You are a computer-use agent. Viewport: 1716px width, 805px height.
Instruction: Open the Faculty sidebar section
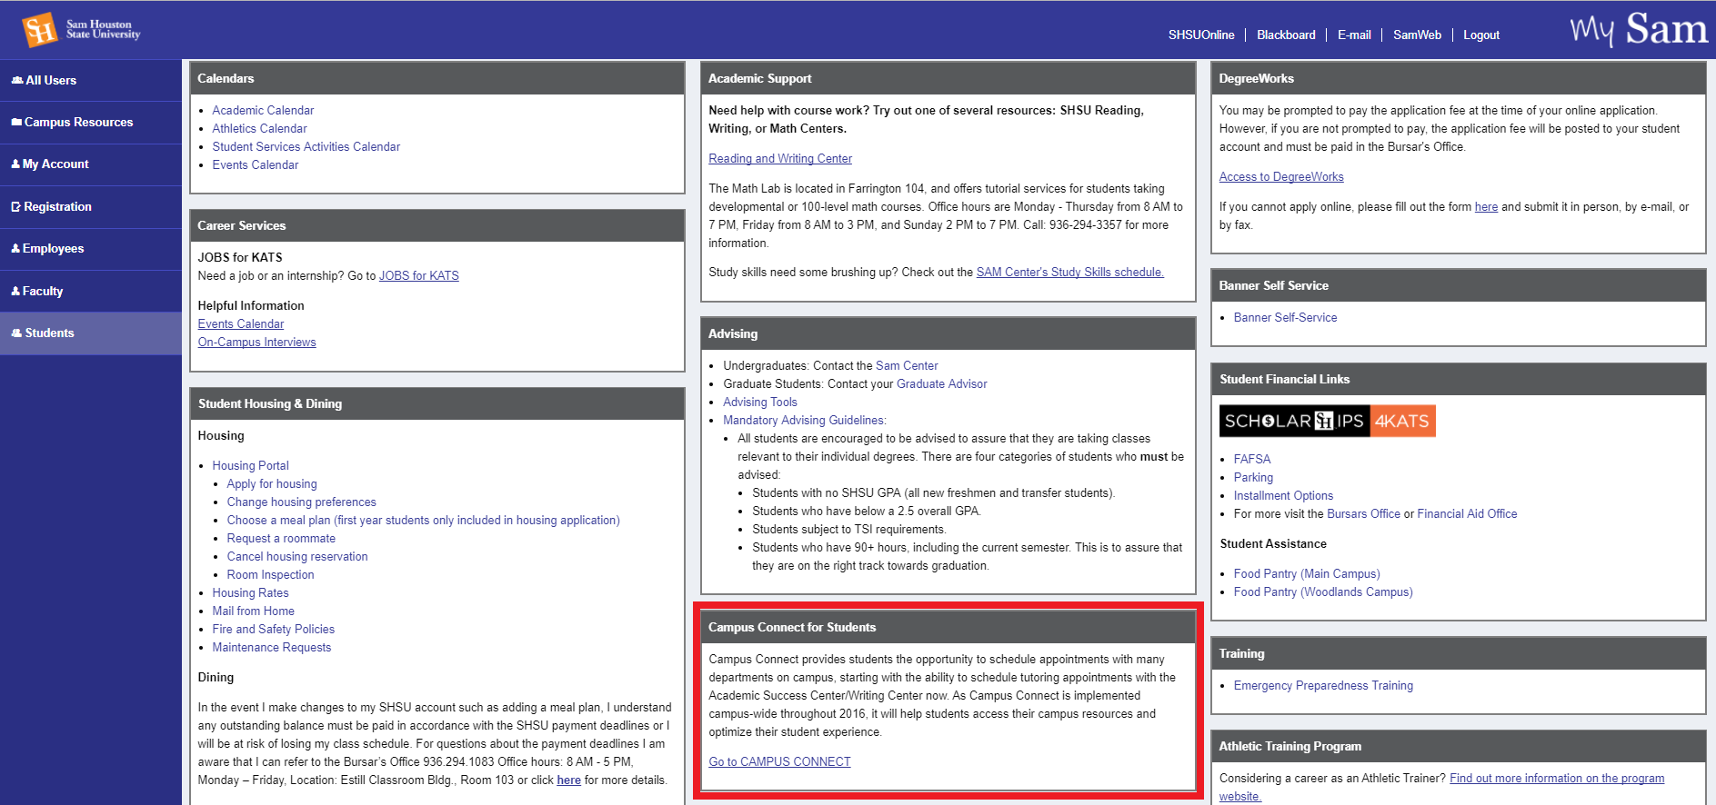tap(42, 291)
